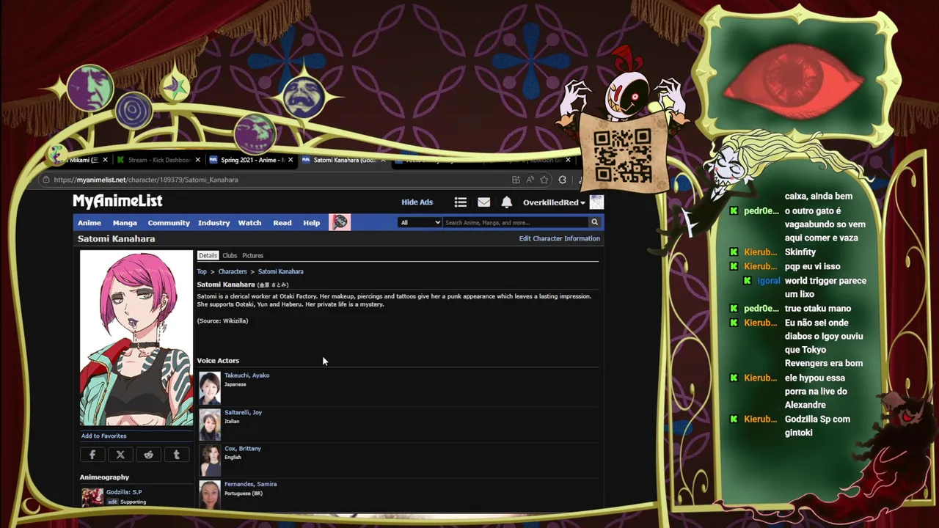Image resolution: width=939 pixels, height=528 pixels.
Task: Open the MyAnimeList list icon
Action: [460, 202]
